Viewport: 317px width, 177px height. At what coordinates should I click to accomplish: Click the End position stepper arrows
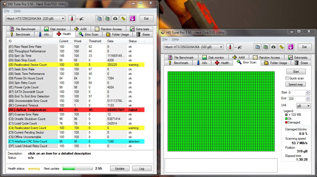coord(308,99)
